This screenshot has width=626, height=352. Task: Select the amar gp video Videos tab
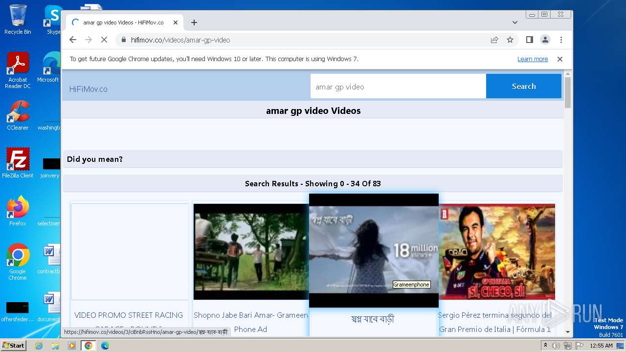coord(124,22)
